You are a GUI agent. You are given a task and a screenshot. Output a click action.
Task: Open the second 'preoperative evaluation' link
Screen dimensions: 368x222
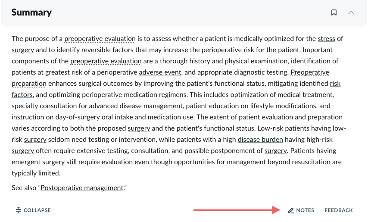click(x=106, y=61)
